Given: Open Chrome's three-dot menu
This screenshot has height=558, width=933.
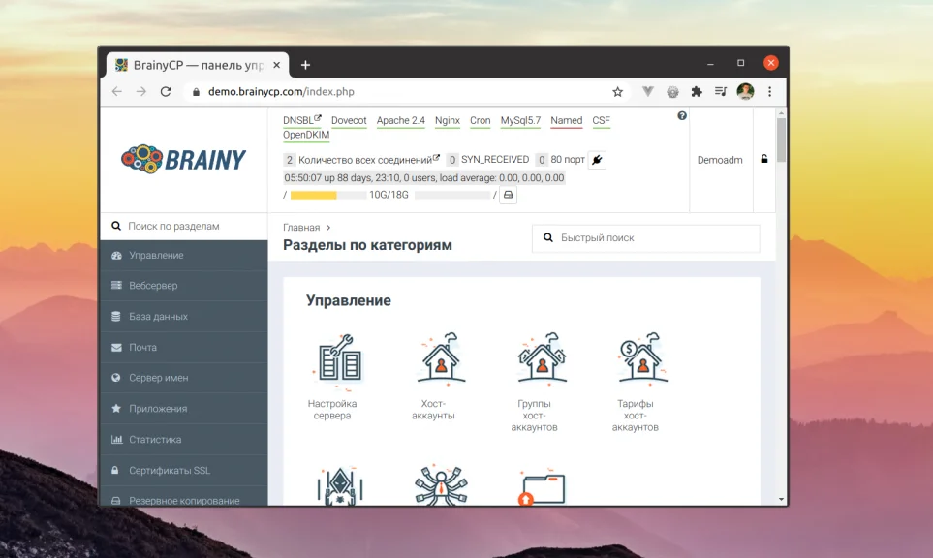Looking at the screenshot, I should pyautogui.click(x=768, y=90).
